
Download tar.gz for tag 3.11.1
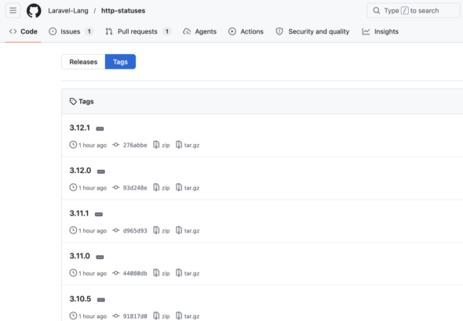pos(188,231)
